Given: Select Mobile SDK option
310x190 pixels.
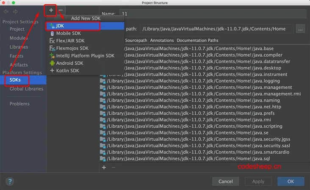Looking at the screenshot, I should (68, 33).
